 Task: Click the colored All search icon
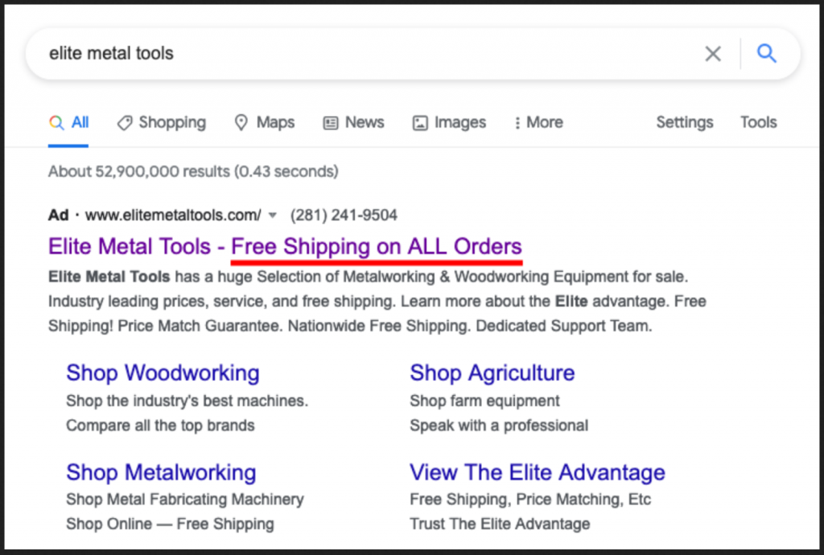pyautogui.click(x=56, y=123)
